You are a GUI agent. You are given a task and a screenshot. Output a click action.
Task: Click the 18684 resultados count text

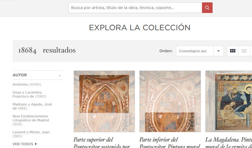click(x=47, y=50)
